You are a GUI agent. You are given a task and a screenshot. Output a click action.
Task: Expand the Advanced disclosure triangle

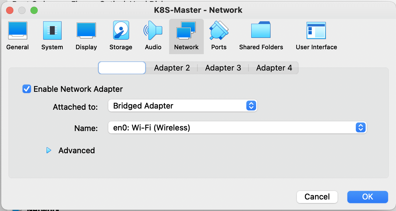[49, 150]
